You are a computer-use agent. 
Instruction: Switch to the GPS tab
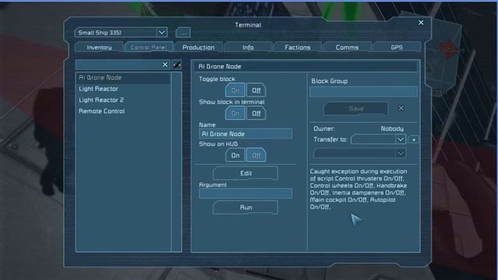(396, 47)
